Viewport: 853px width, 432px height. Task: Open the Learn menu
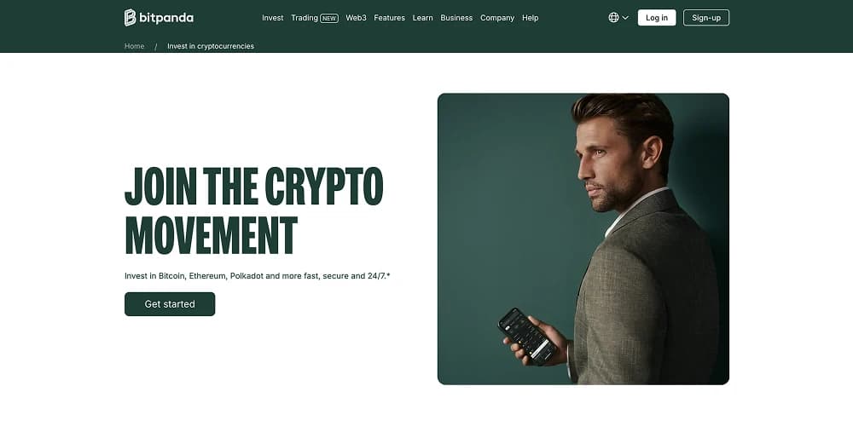423,18
